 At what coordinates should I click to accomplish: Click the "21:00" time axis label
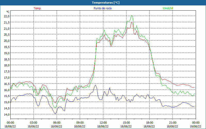click(x=173, y=123)
